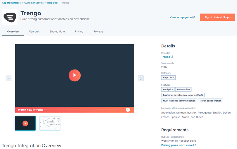
Task: Click the 200+ total installs value
Action: [x=164, y=67]
